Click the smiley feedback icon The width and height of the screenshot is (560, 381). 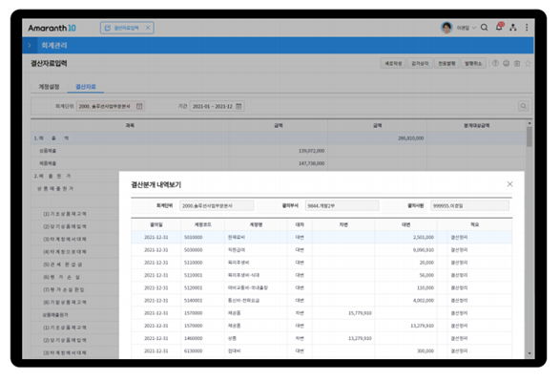(506, 63)
